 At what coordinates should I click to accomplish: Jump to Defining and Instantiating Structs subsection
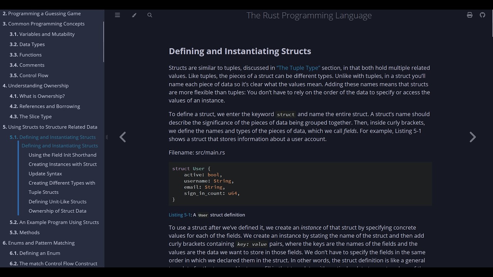point(60,146)
